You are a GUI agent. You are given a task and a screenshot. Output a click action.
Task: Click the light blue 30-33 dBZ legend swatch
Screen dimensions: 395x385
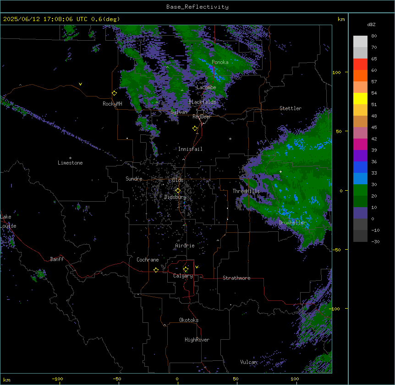coord(360,179)
